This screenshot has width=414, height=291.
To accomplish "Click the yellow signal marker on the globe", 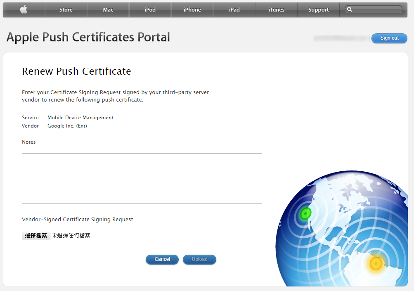I will [x=375, y=263].
